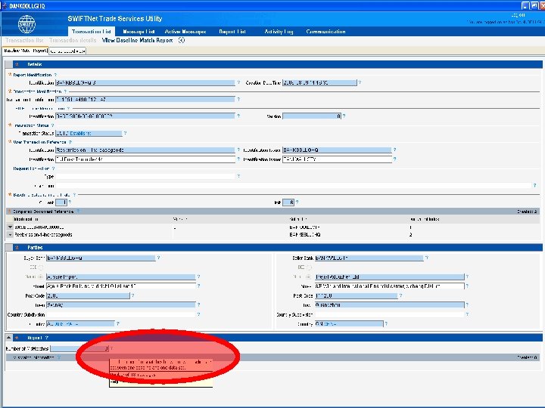
Task: Open help for Report Identification heading
Action: [x=55, y=75]
